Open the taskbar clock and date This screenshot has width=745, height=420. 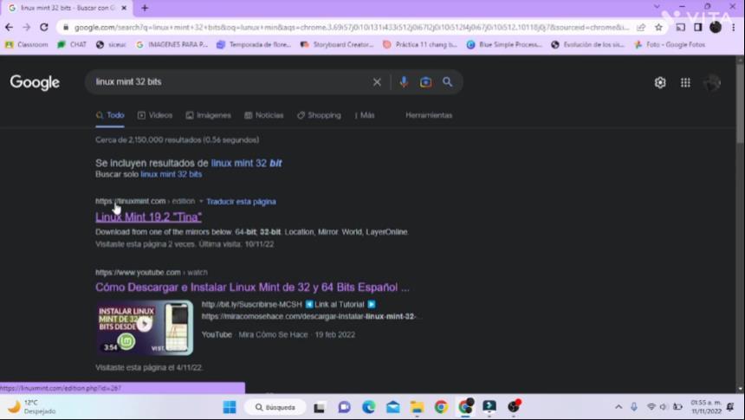click(706, 407)
